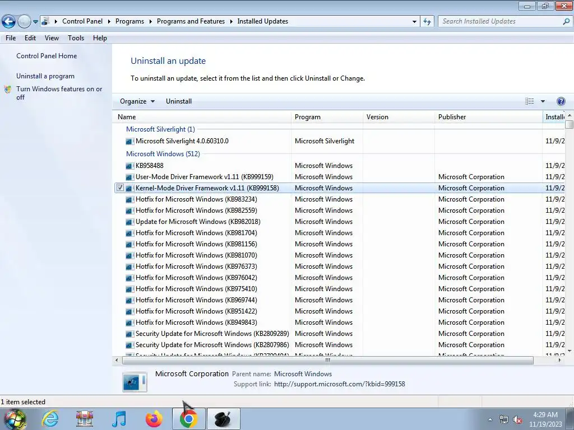Sort by the Name column header
The image size is (574, 430).
(x=202, y=117)
